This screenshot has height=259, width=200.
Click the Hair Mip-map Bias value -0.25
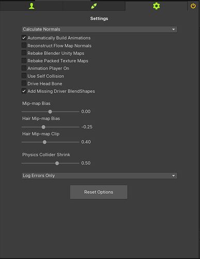87,127
